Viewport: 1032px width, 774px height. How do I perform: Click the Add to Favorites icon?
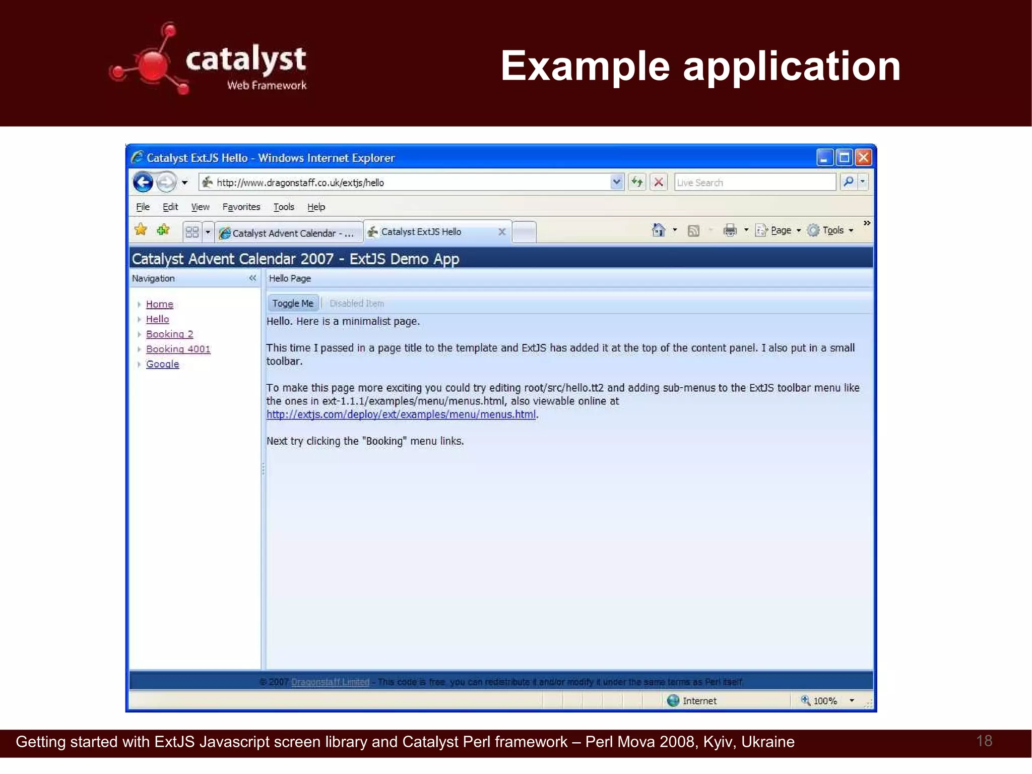(163, 230)
